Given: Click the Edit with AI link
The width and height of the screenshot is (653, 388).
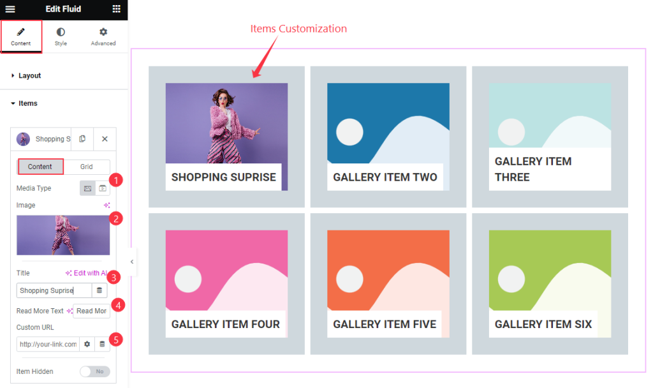Looking at the screenshot, I should (86, 273).
